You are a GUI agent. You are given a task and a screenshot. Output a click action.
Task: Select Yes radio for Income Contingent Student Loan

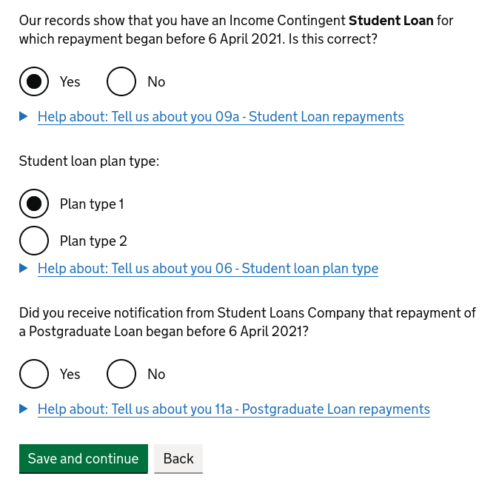coord(34,81)
